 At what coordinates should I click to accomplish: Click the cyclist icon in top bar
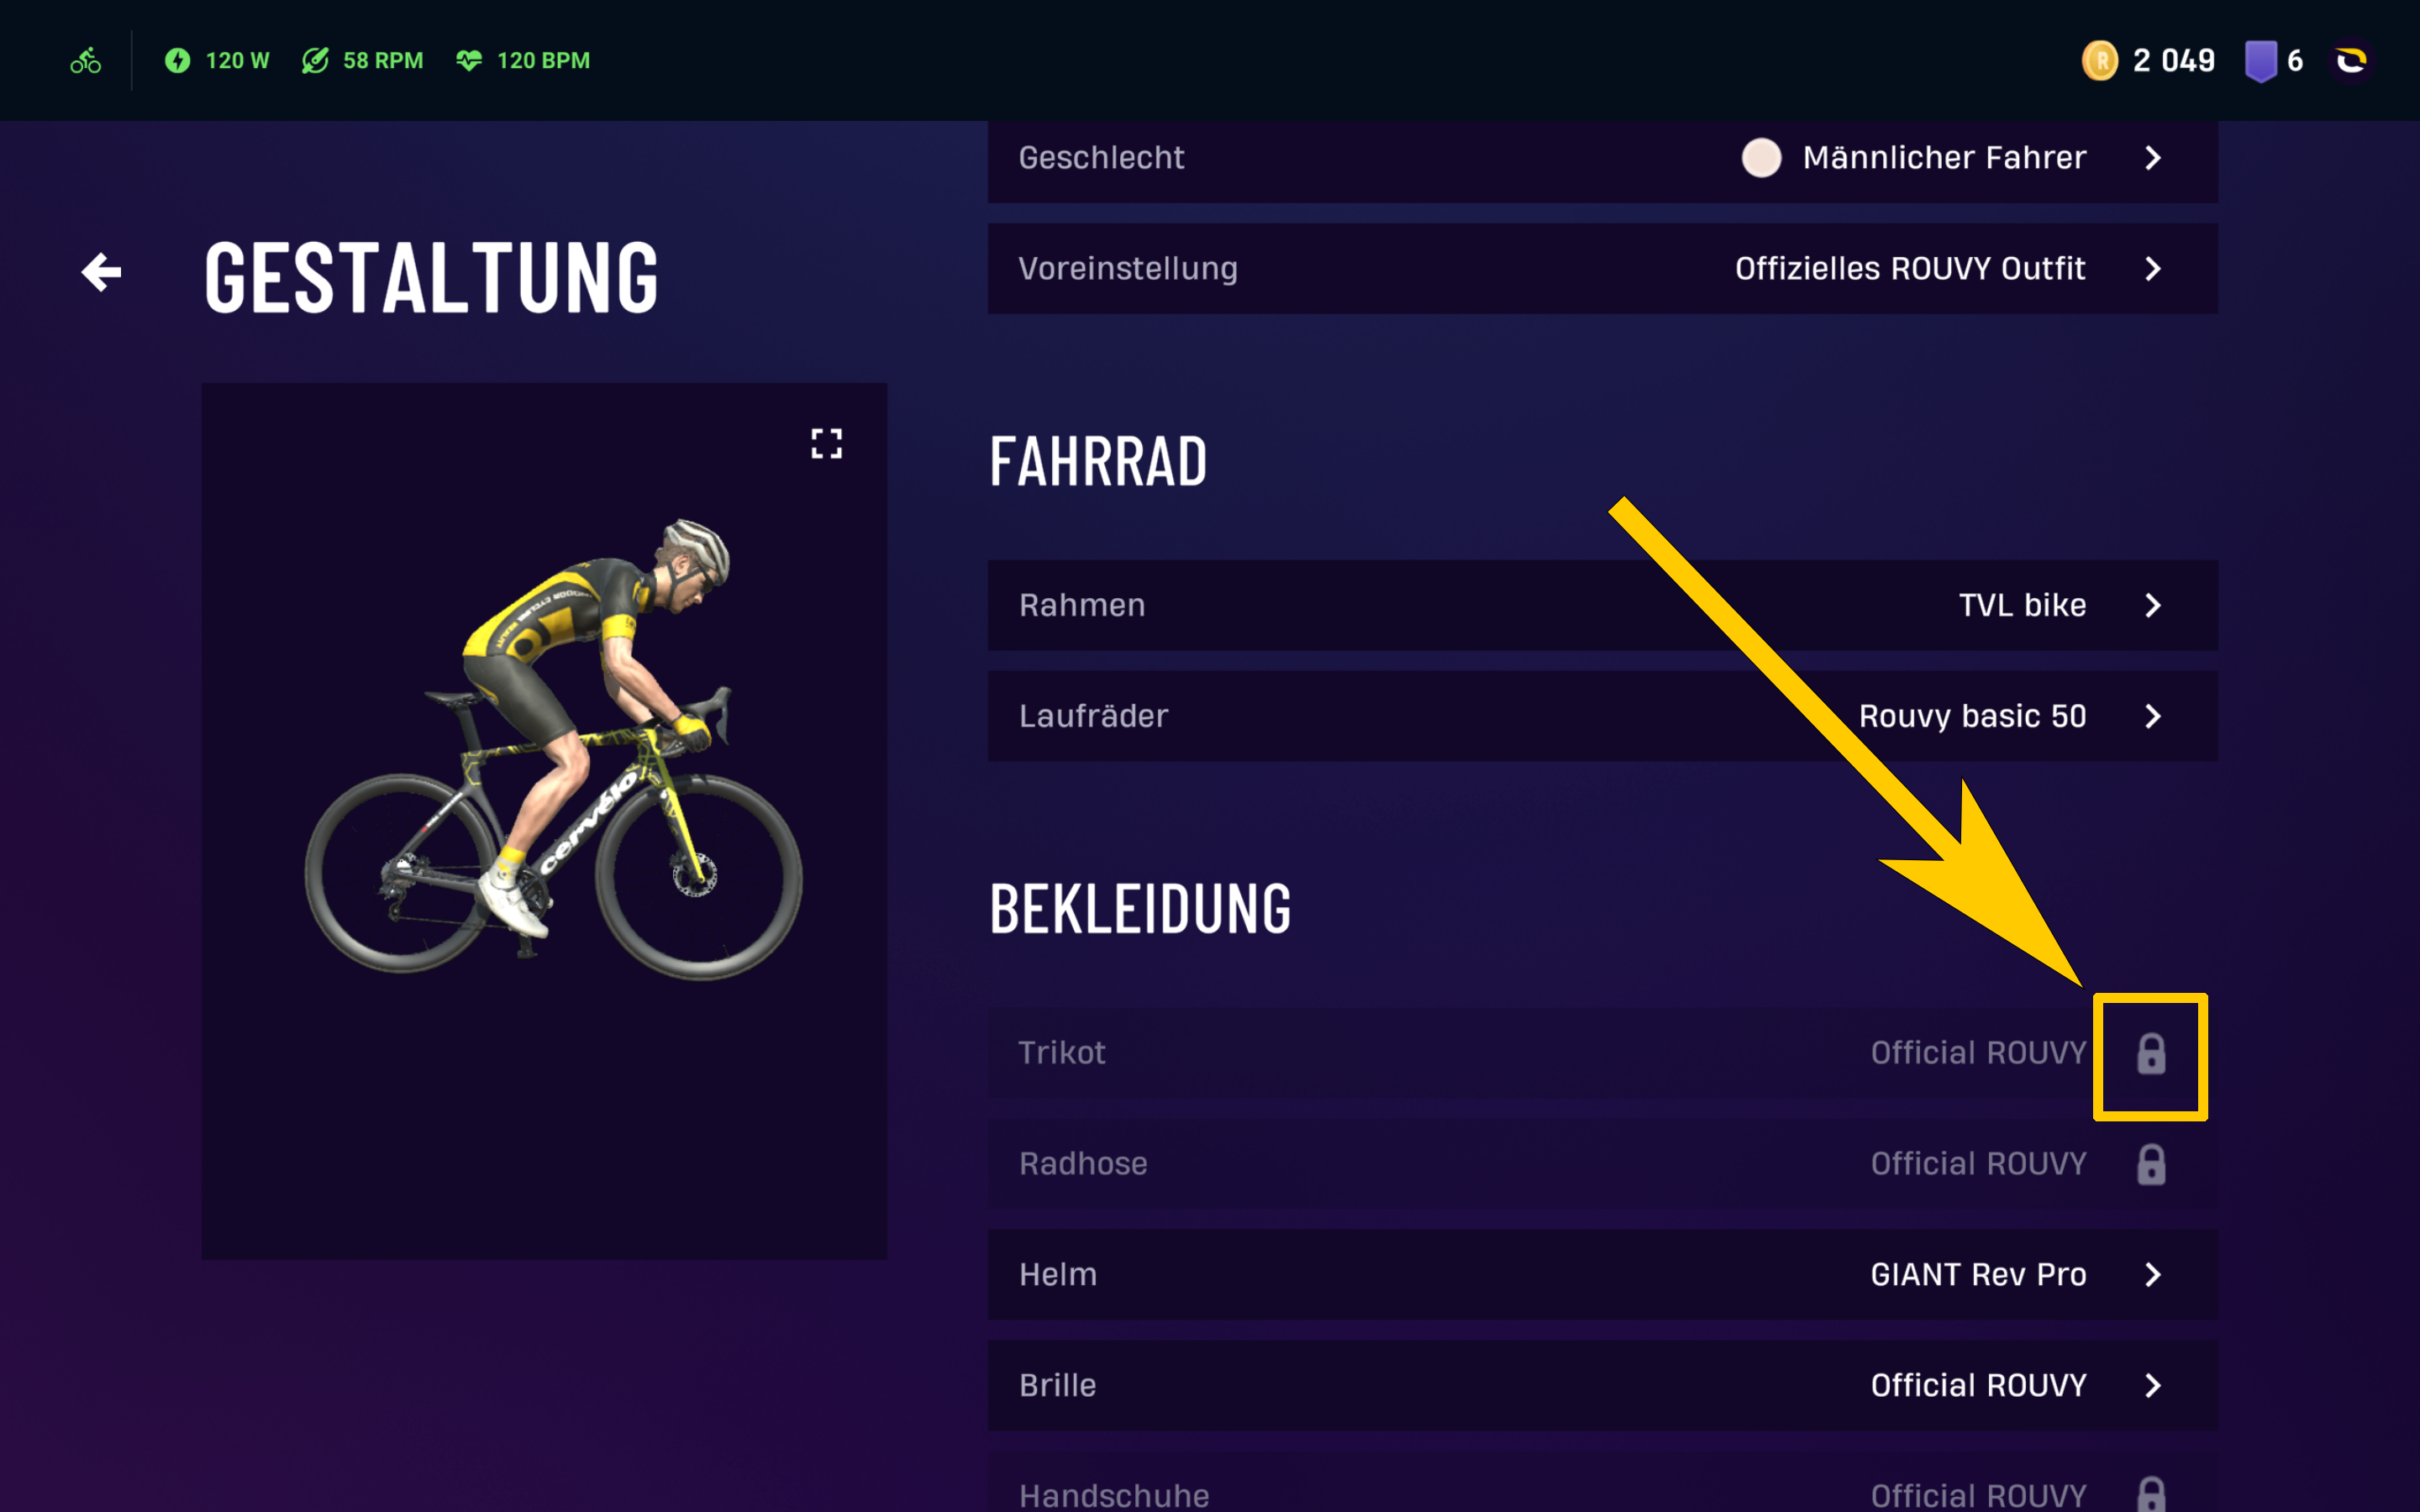(x=86, y=61)
